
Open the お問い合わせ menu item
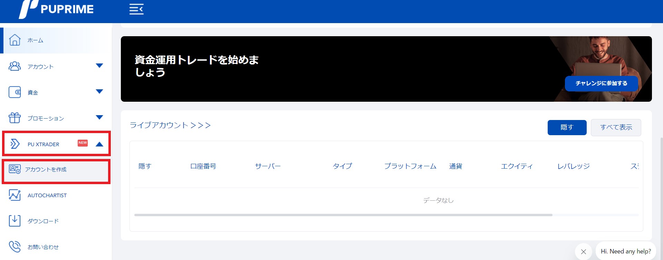point(56,247)
